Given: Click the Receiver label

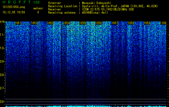Looking at the screenshot, I should tap(55, 9).
